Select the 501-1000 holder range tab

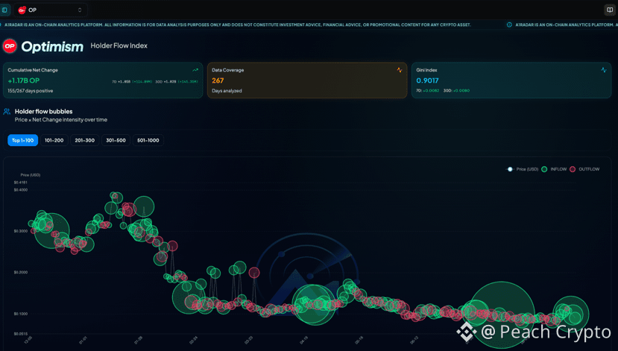click(148, 140)
